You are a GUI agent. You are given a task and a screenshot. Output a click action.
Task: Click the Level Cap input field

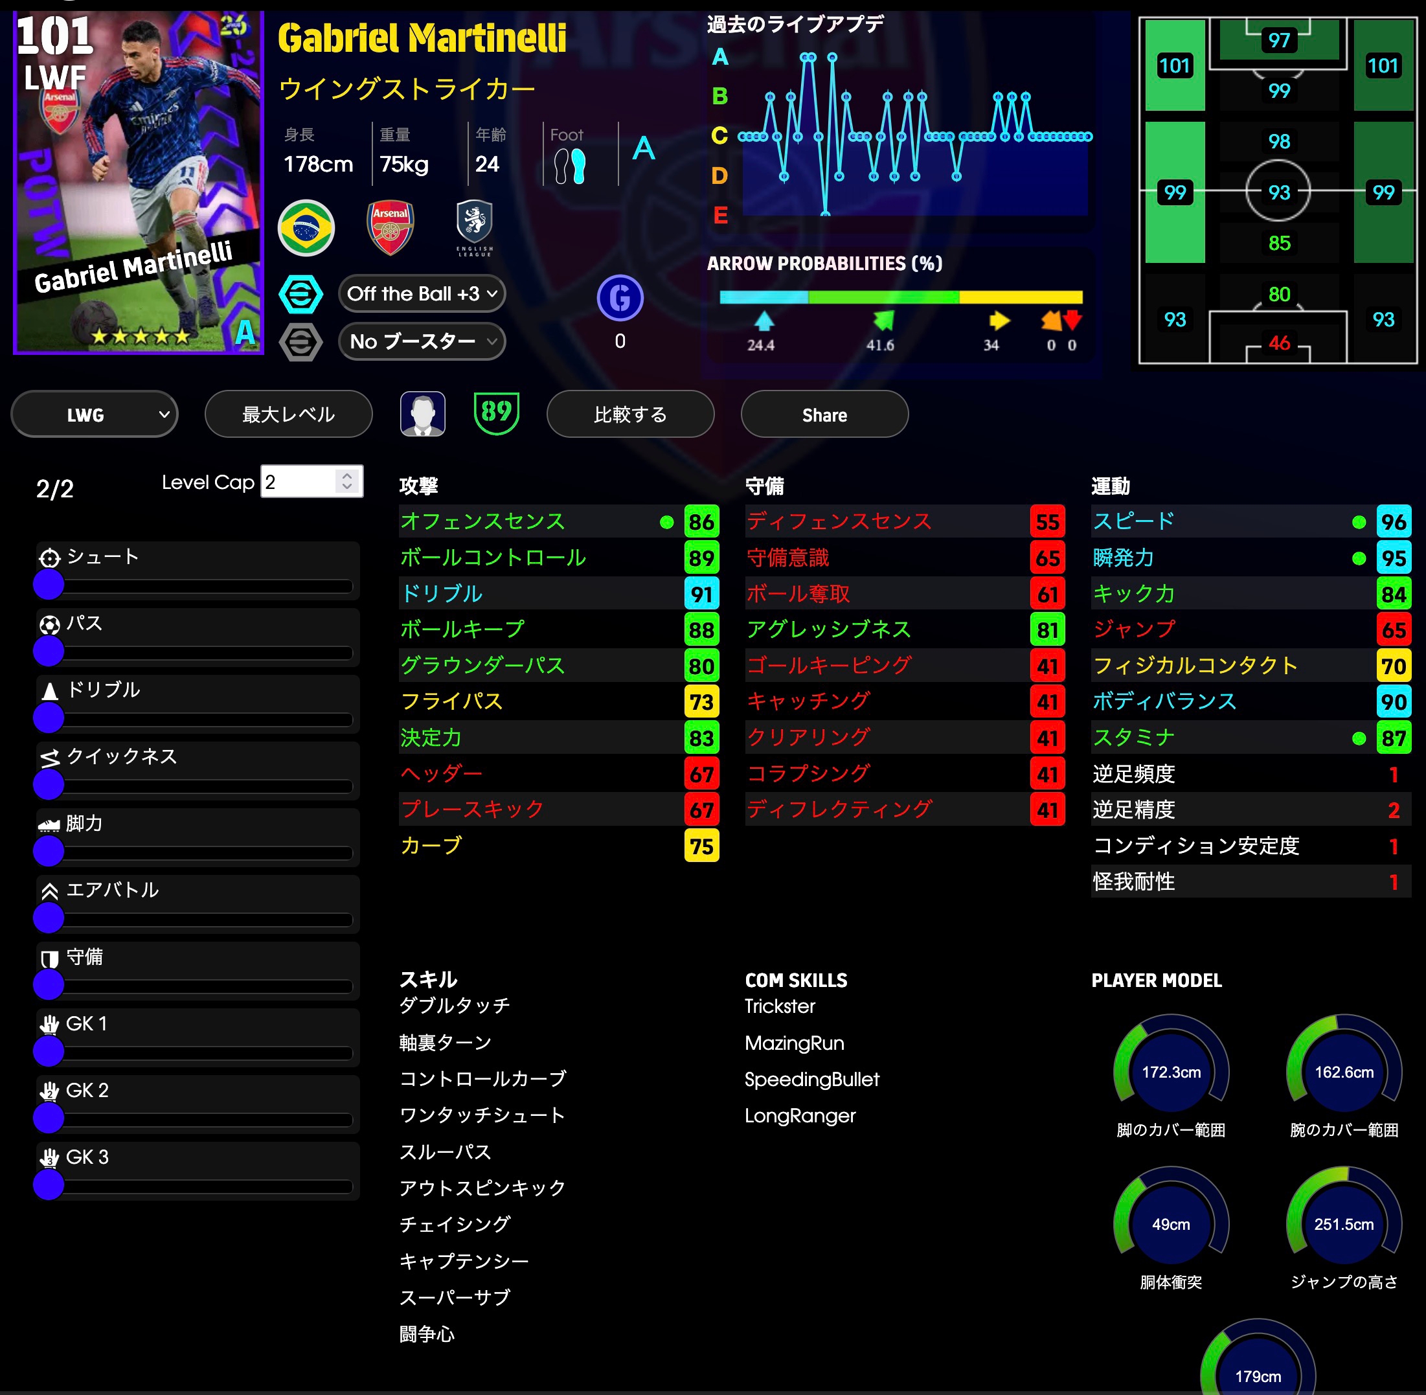tap(299, 482)
